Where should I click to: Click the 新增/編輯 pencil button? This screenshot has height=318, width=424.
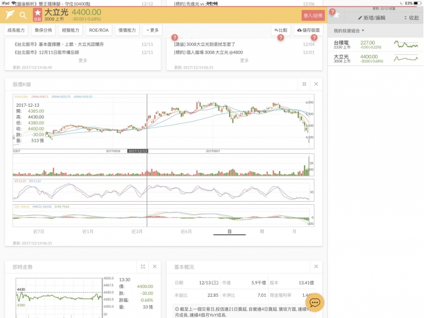click(372, 18)
